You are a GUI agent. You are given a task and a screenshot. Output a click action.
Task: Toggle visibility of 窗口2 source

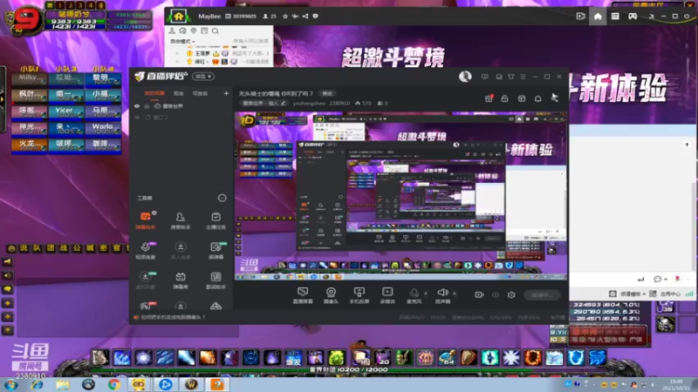pyautogui.click(x=137, y=118)
